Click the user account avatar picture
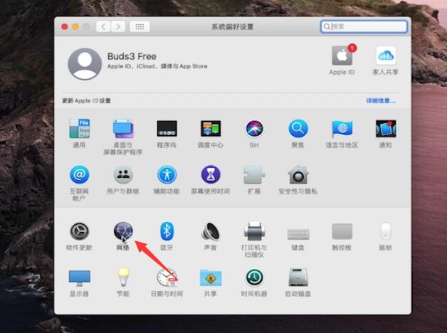Viewport: 447px width, 333px height. coord(85,64)
